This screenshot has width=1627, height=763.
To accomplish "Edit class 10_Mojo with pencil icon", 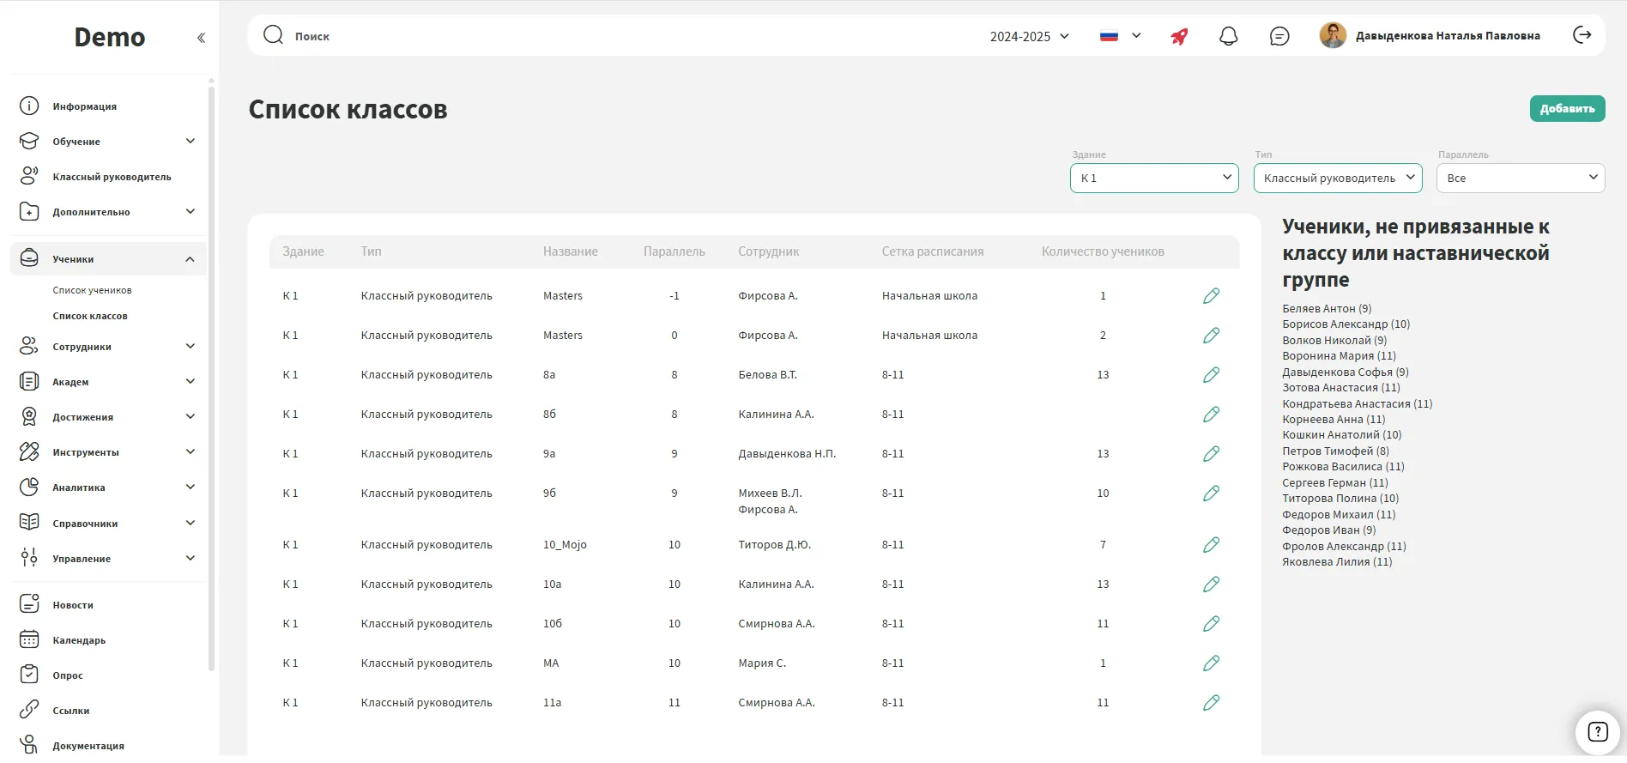I will [x=1211, y=545].
